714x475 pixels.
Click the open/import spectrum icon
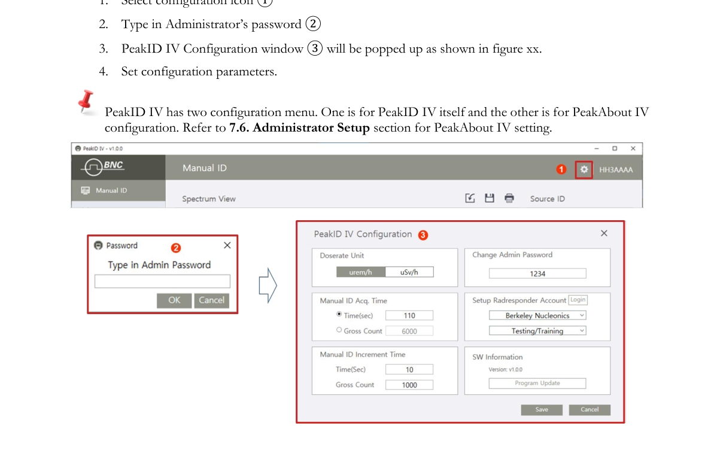tap(470, 198)
